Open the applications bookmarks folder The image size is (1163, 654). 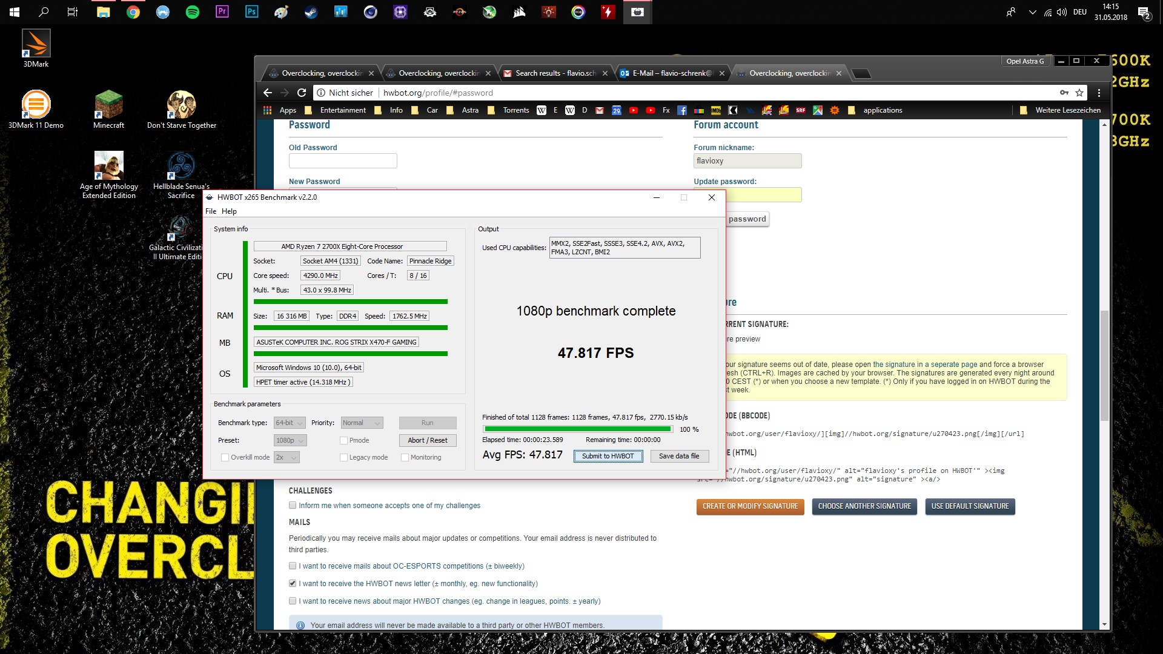(875, 110)
